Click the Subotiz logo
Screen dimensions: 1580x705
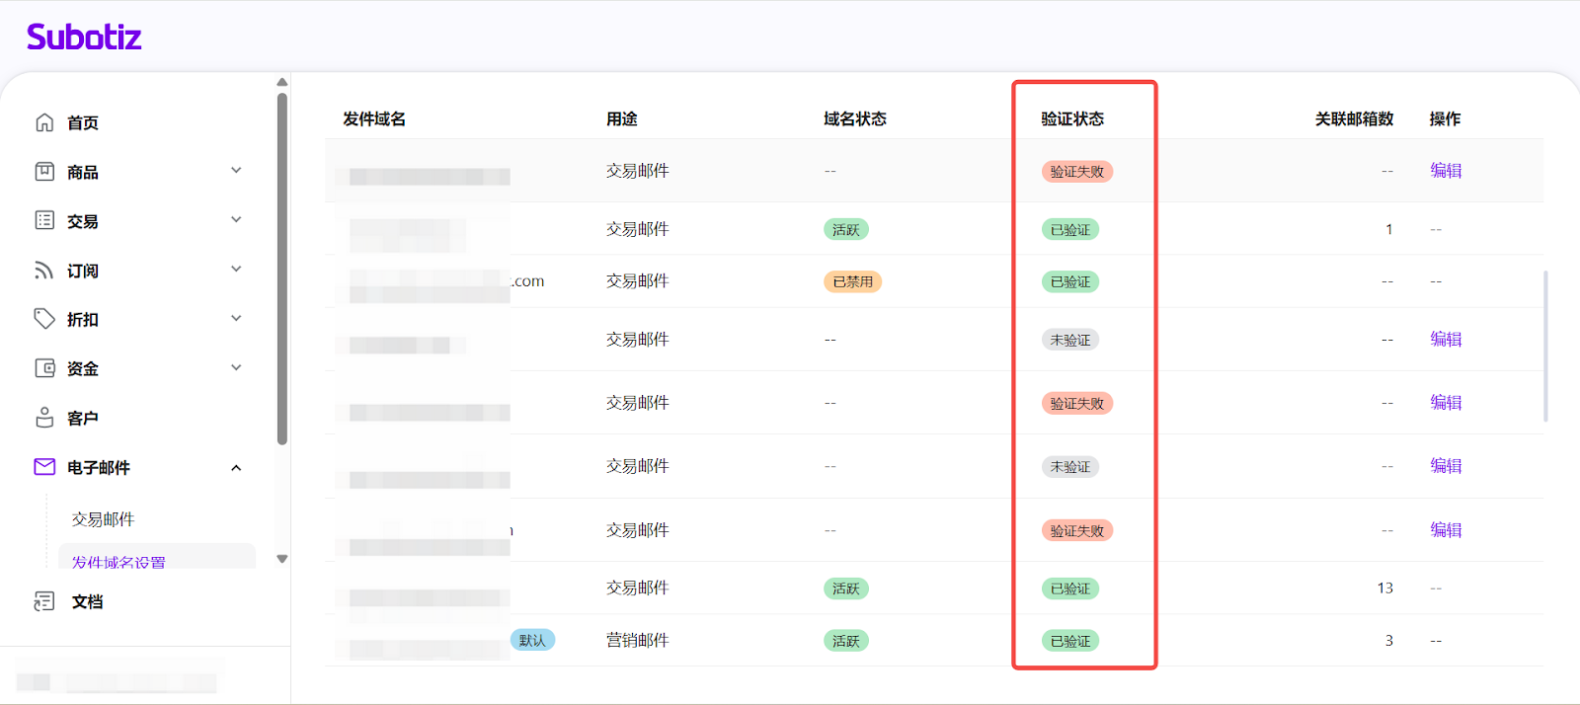(84, 38)
